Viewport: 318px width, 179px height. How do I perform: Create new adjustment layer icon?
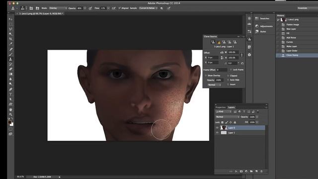(246, 172)
